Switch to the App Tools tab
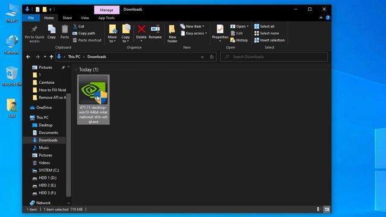 click(x=106, y=17)
